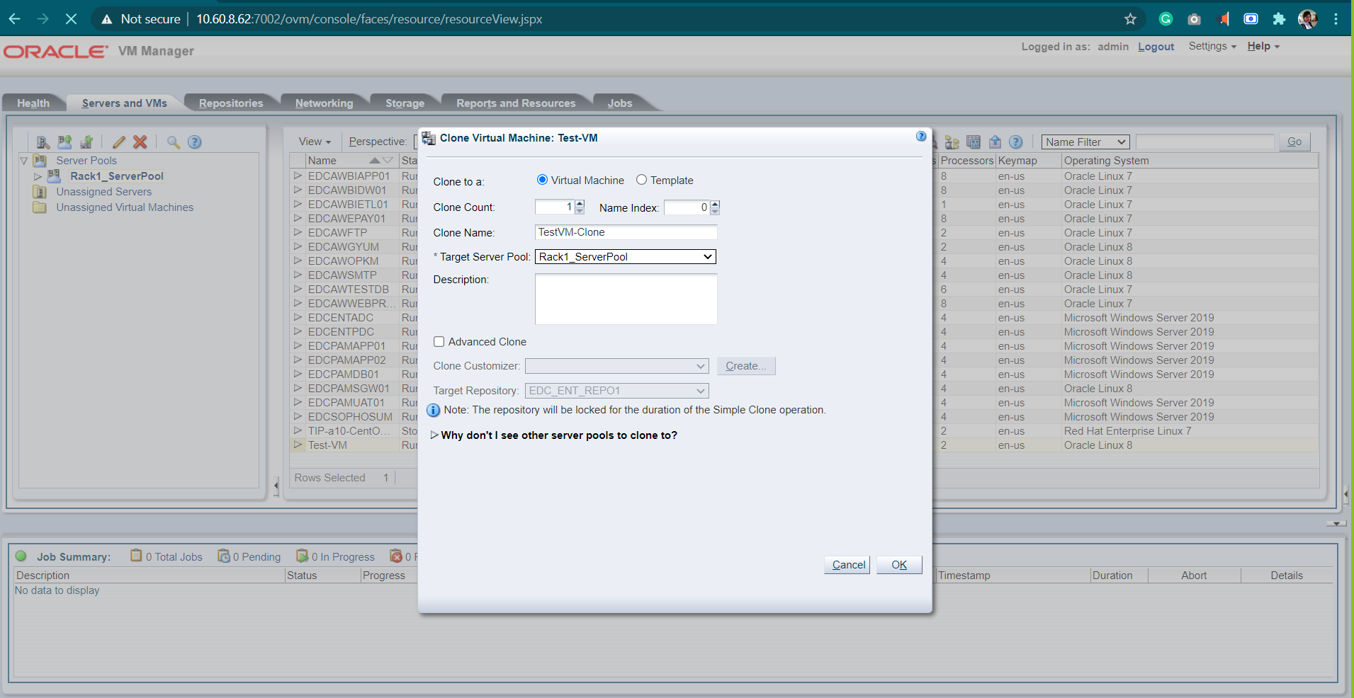Cancel the Clone Virtual Machine dialog

pyautogui.click(x=847, y=565)
